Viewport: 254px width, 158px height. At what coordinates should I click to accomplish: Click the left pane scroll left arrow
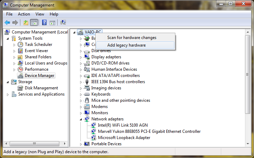pyautogui.click(x=6, y=144)
